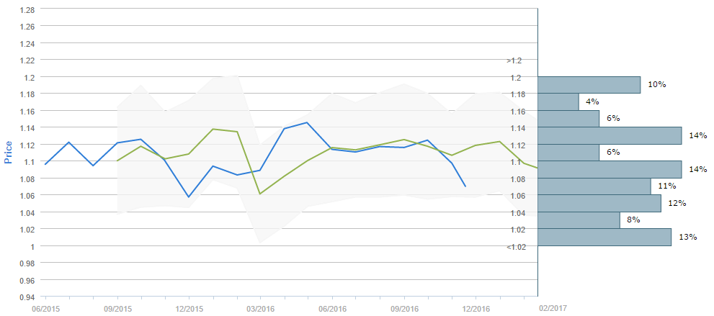Screen dimensions: 714x316
Task: Click the blue line's final data point
Action: (x=465, y=186)
